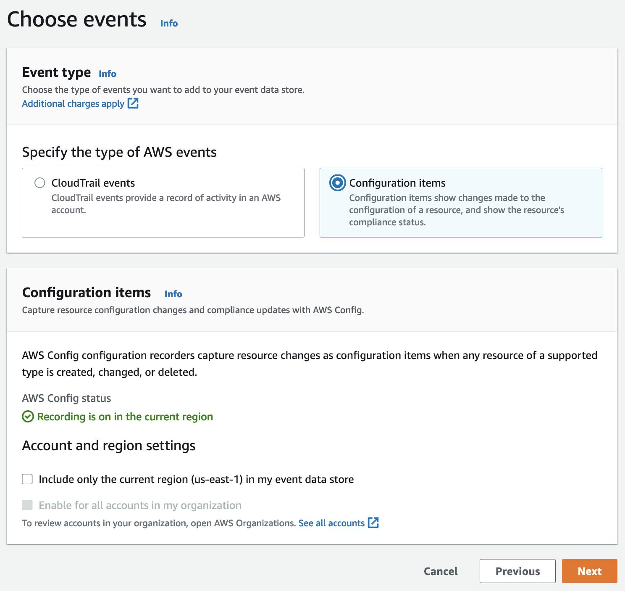Select the Configuration items radio button
The width and height of the screenshot is (625, 591).
pos(337,183)
